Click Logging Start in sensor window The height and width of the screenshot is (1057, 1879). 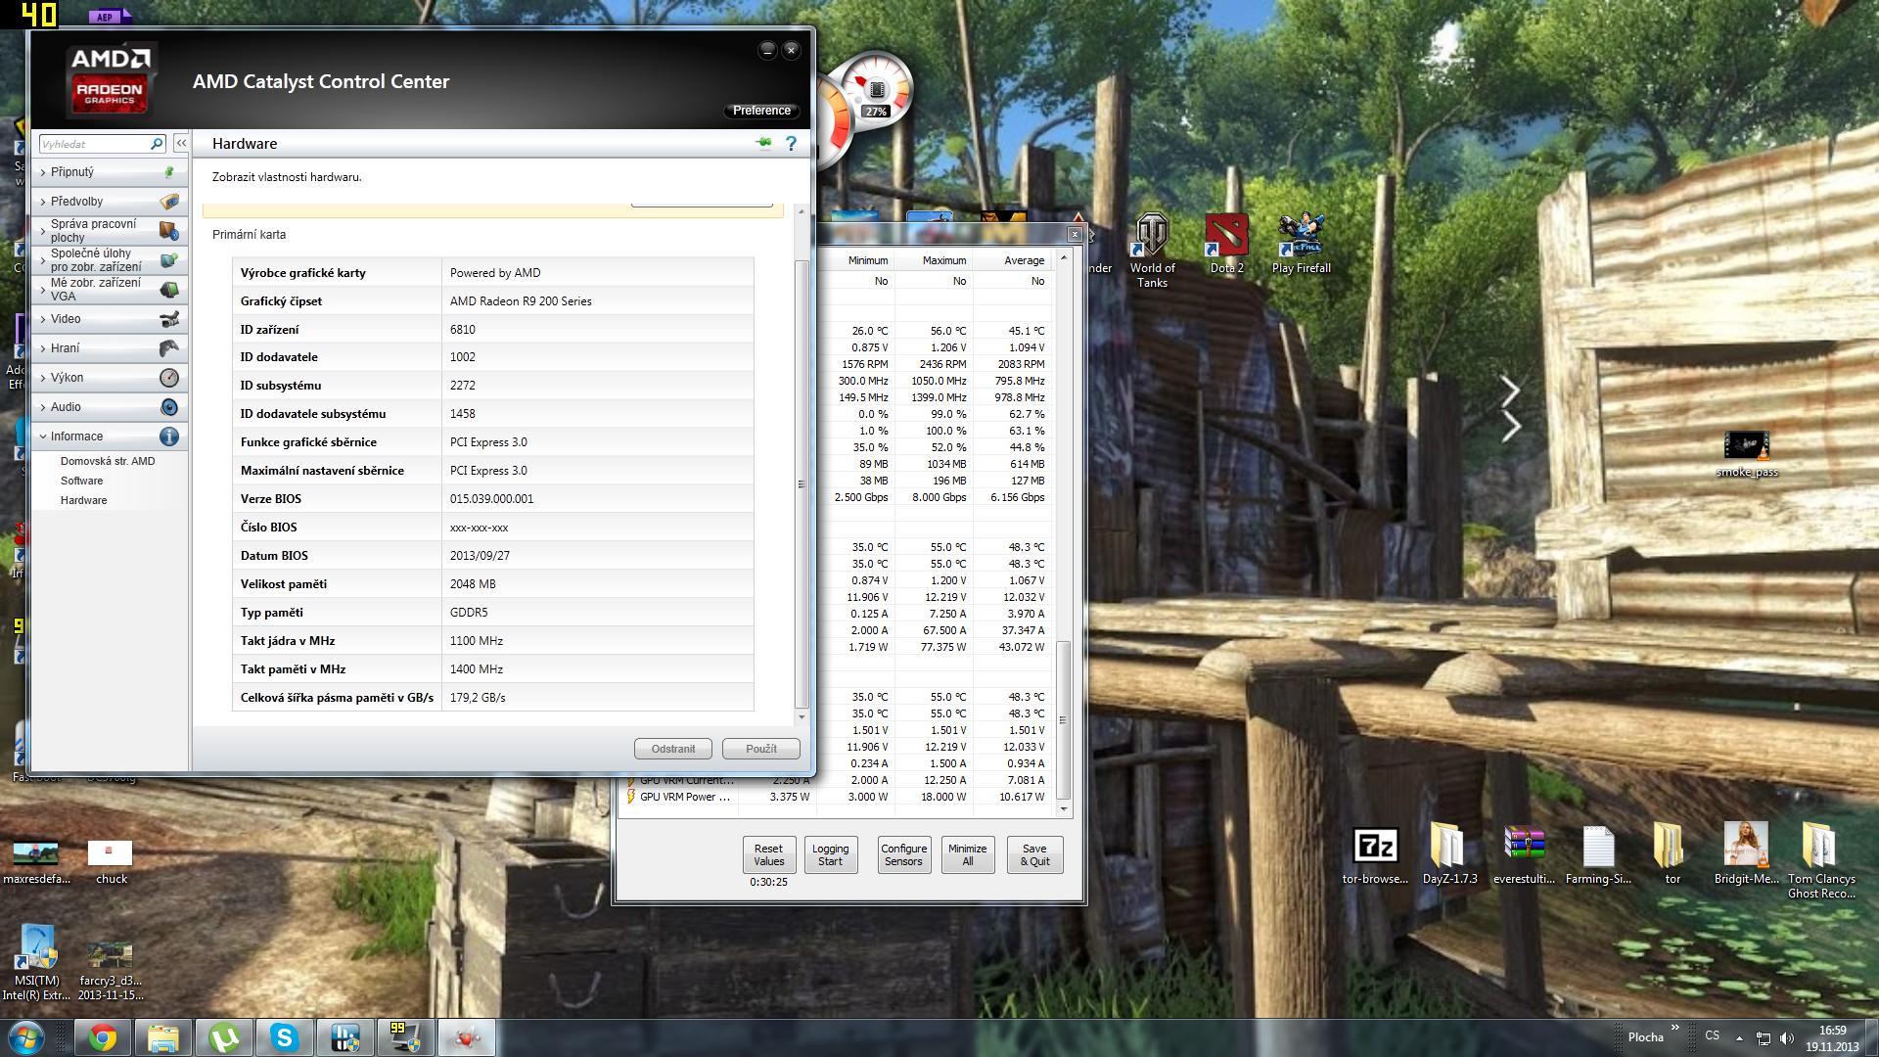tap(830, 855)
